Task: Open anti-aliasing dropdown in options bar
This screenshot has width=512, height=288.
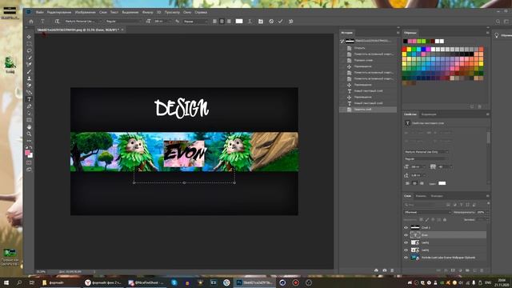Action: (x=195, y=22)
